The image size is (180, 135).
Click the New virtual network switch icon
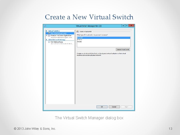(x=49, y=33)
